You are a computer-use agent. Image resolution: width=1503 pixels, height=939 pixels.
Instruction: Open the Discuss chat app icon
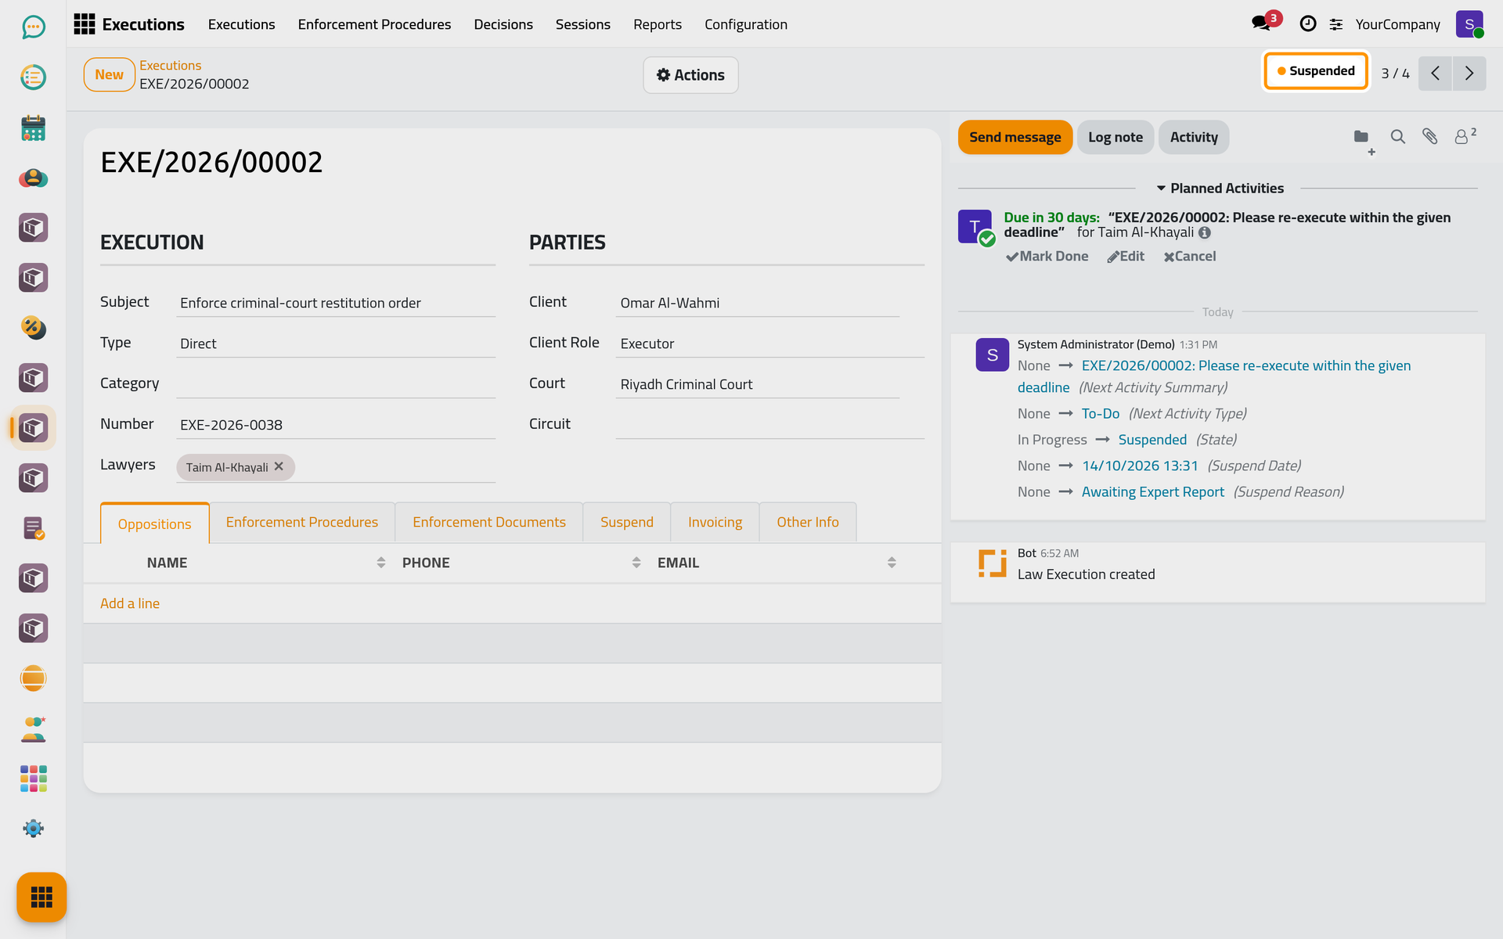click(33, 27)
